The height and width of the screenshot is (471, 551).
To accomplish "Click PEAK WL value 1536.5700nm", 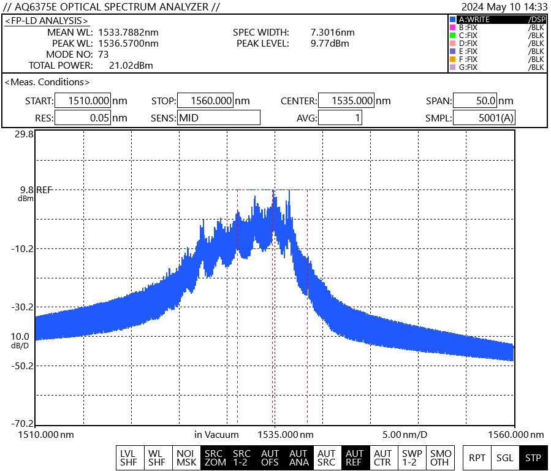I will pos(128,43).
